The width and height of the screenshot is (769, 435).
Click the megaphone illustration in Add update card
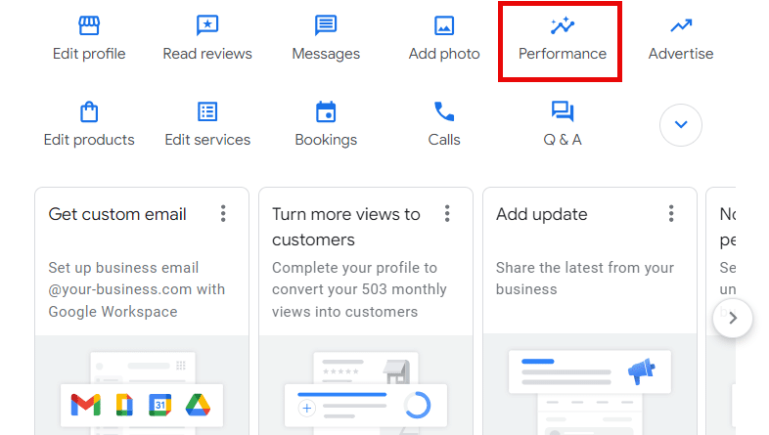click(642, 370)
